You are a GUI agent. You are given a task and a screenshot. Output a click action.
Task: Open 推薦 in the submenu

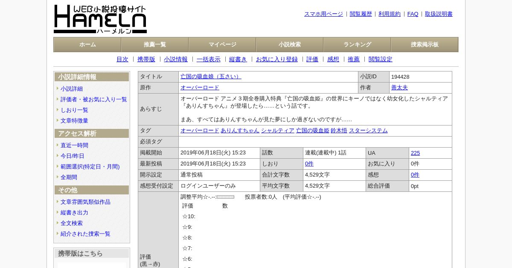[x=354, y=60]
